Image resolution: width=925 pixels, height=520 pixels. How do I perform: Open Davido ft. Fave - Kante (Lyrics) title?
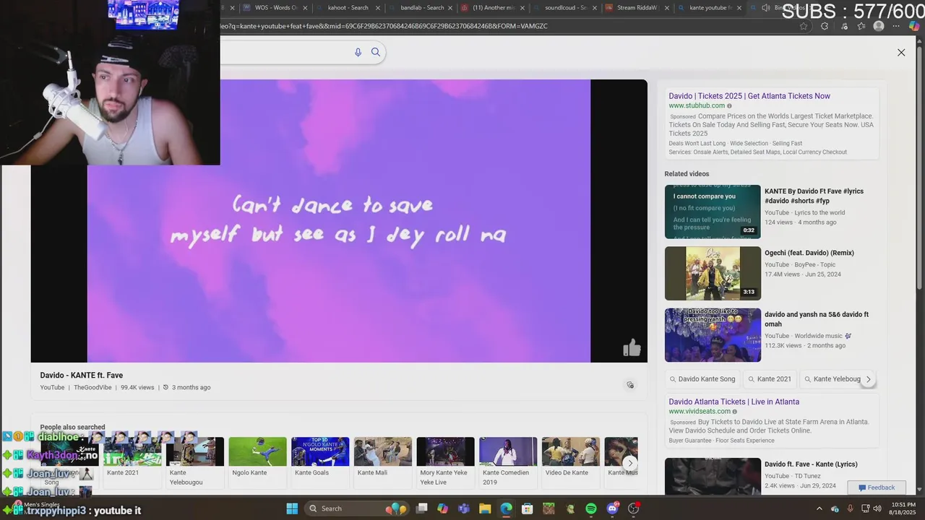(x=811, y=464)
